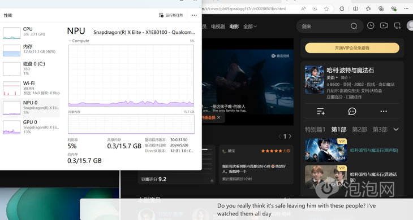413x220 pixels.
Task: Click the run new task button
Action: (x=171, y=15)
